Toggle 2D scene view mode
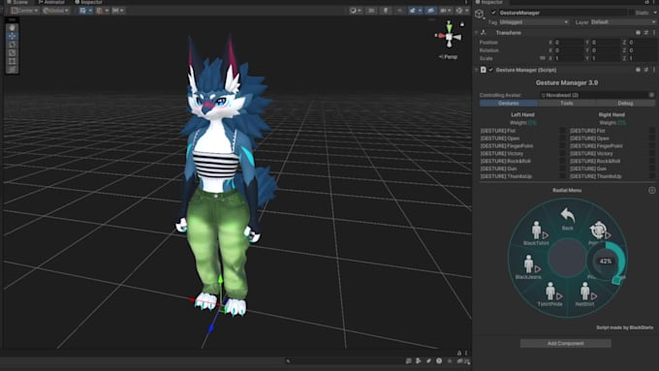The height and width of the screenshot is (371, 659). [x=371, y=11]
